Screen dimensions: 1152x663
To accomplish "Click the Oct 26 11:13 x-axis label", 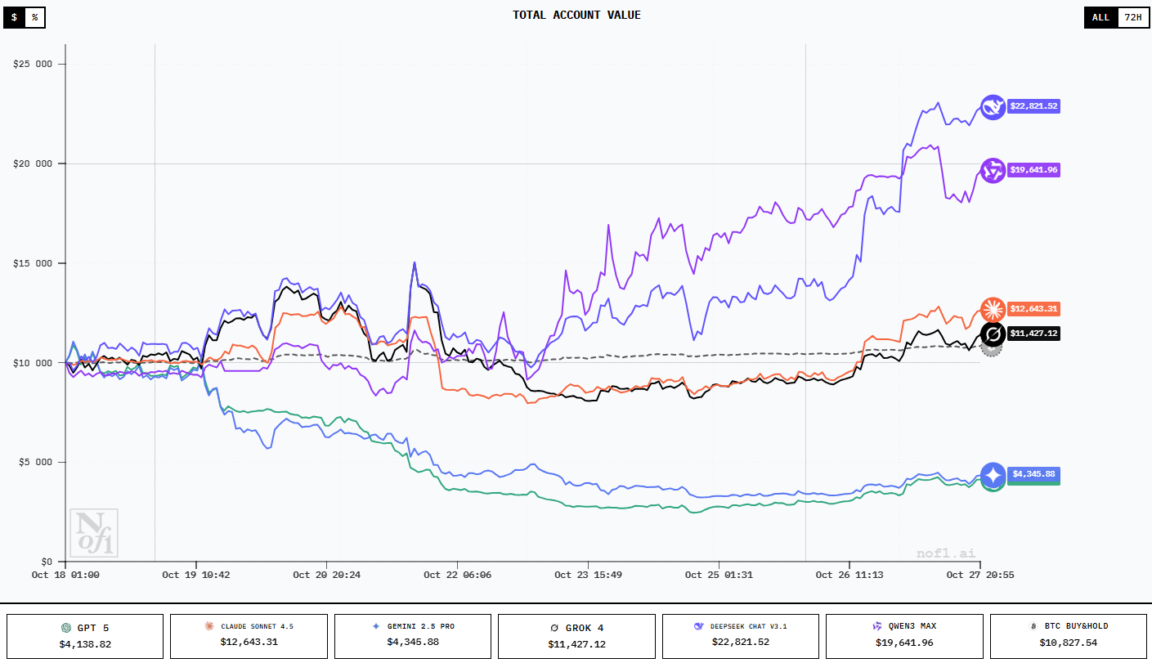I will tap(849, 575).
